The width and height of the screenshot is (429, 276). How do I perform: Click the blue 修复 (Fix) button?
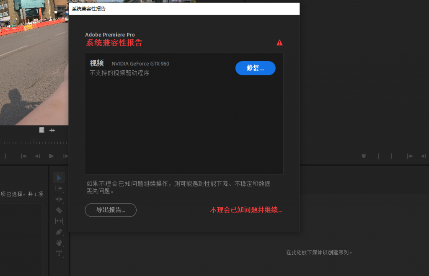(x=255, y=68)
